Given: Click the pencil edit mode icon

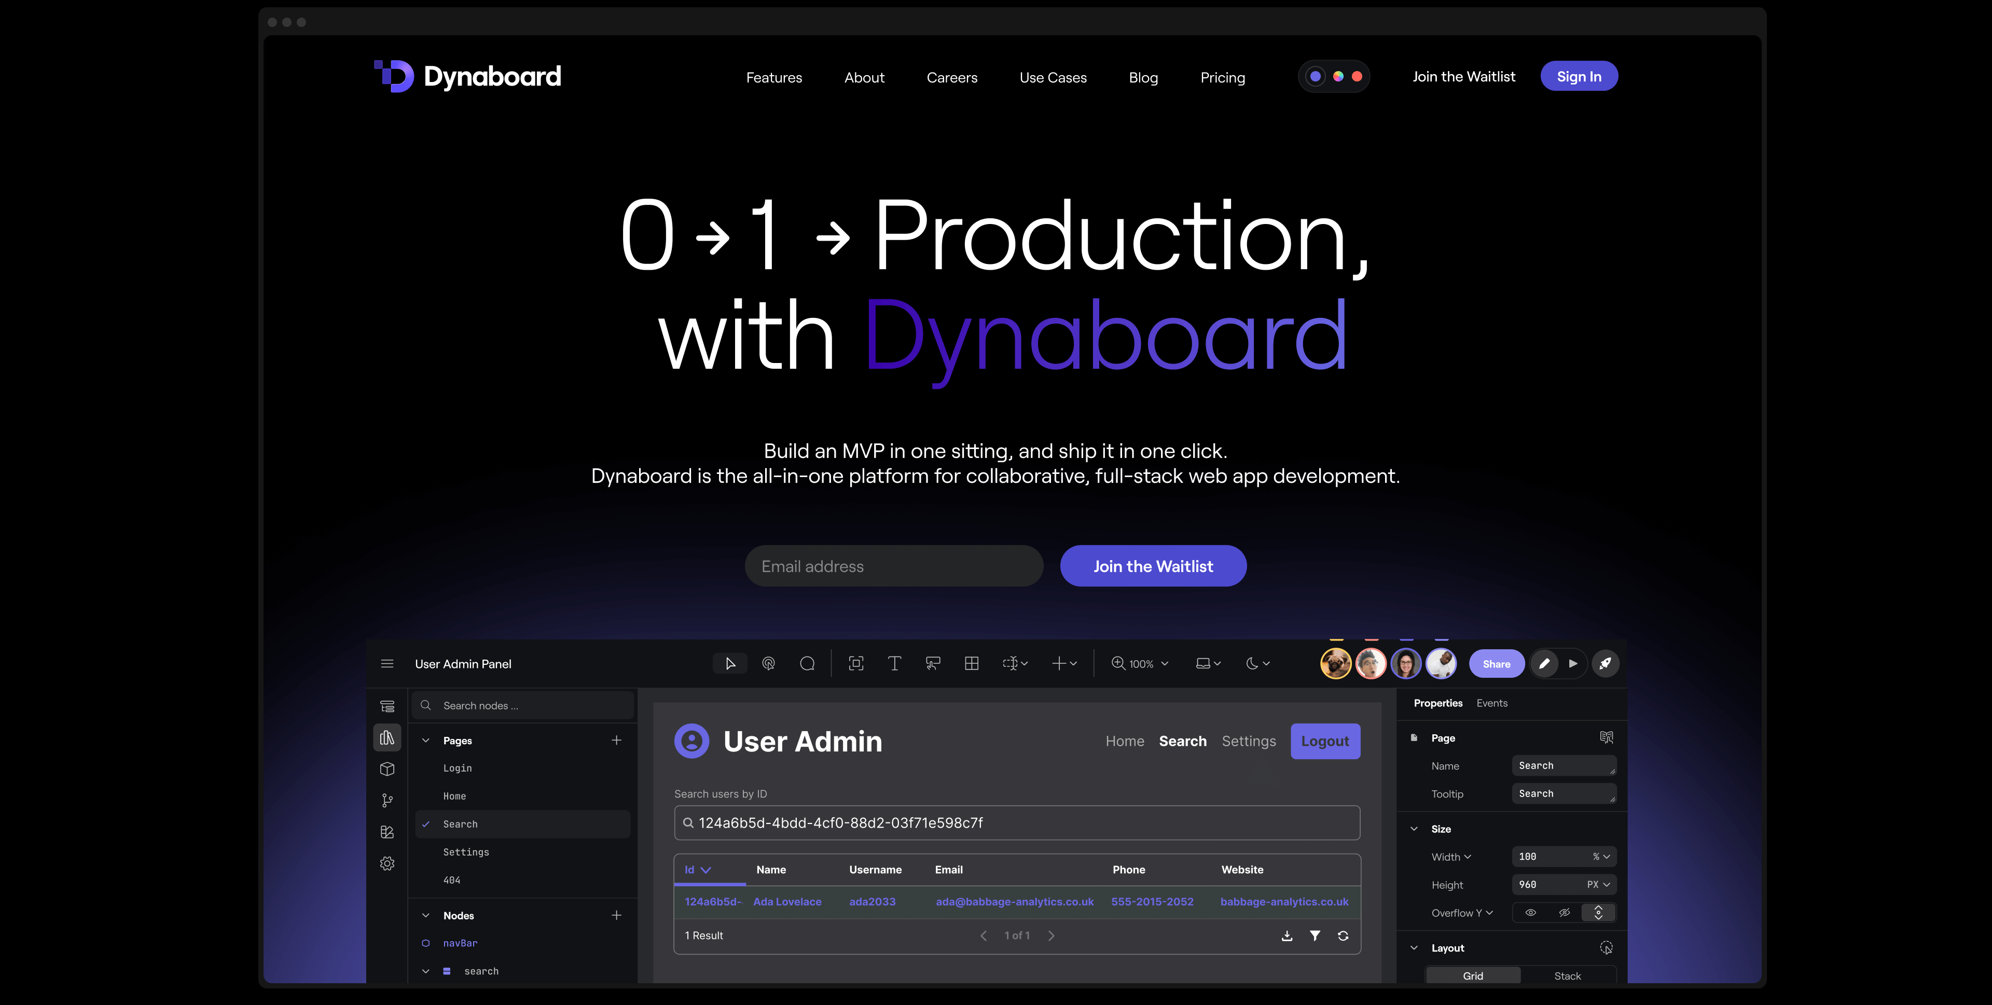Looking at the screenshot, I should [1544, 663].
